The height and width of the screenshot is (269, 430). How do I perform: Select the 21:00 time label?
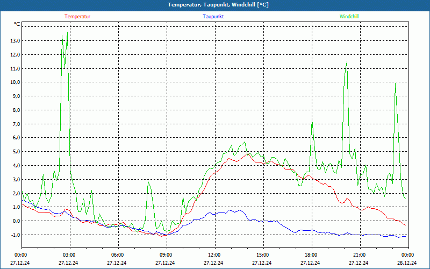click(359, 255)
